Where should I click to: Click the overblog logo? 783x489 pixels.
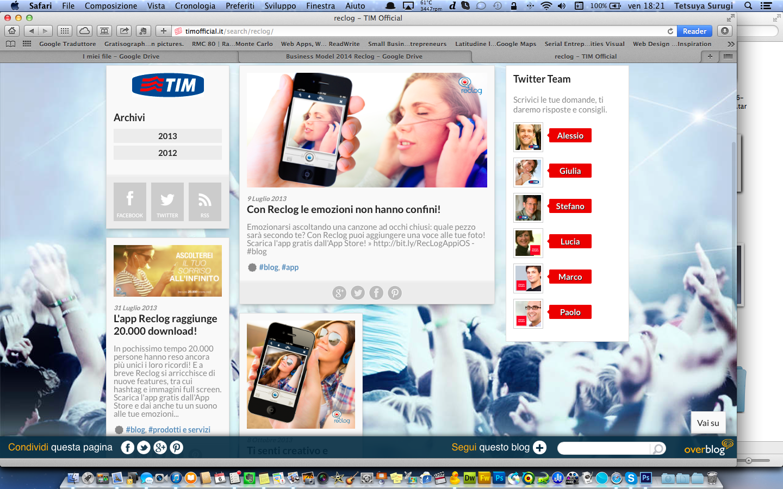pyautogui.click(x=709, y=447)
